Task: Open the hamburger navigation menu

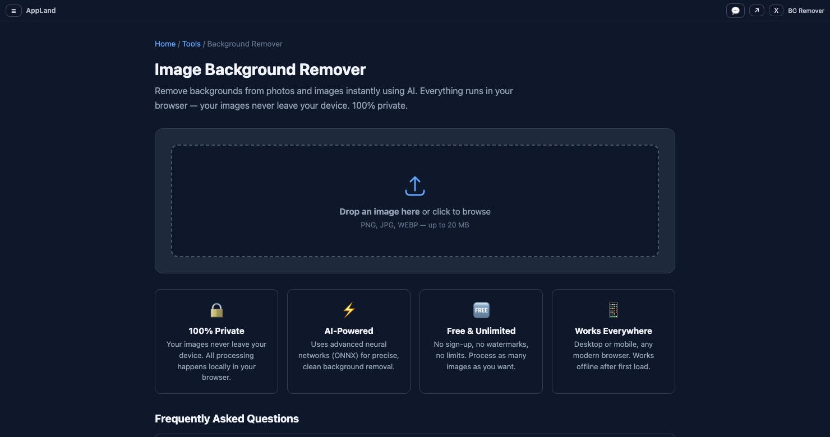Action: pyautogui.click(x=13, y=10)
